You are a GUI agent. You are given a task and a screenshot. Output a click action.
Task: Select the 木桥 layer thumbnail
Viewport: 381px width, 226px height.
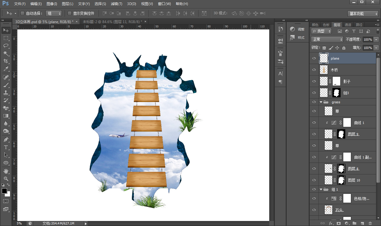[324, 70]
